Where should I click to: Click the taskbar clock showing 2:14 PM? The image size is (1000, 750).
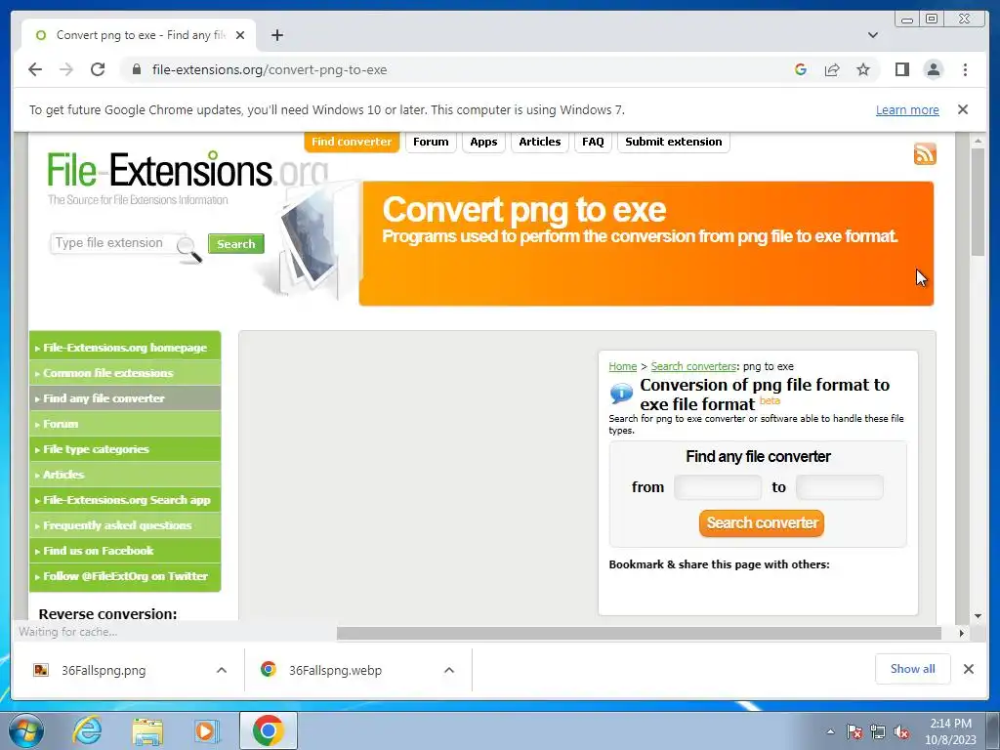pyautogui.click(x=949, y=730)
